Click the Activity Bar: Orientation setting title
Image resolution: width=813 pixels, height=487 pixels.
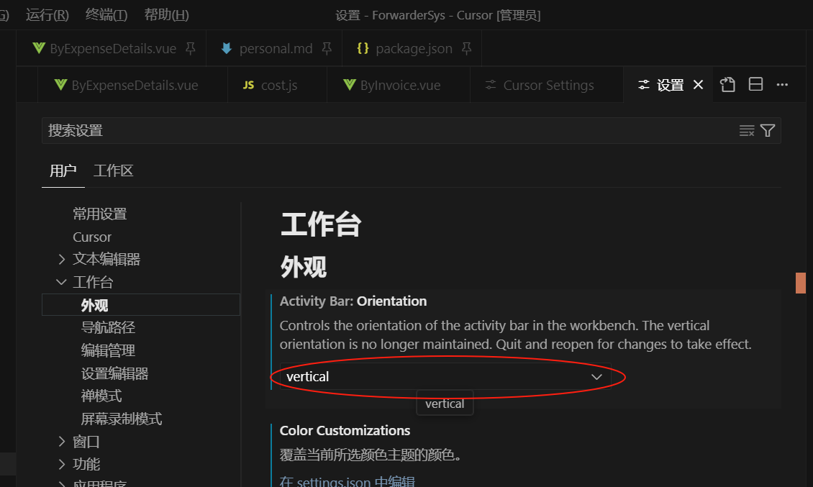(x=353, y=301)
